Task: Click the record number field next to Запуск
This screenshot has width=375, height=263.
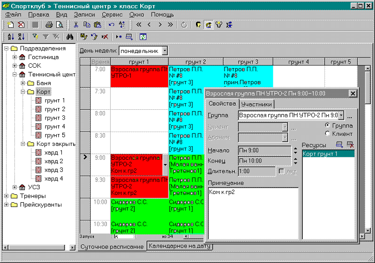Action: tap(123, 236)
